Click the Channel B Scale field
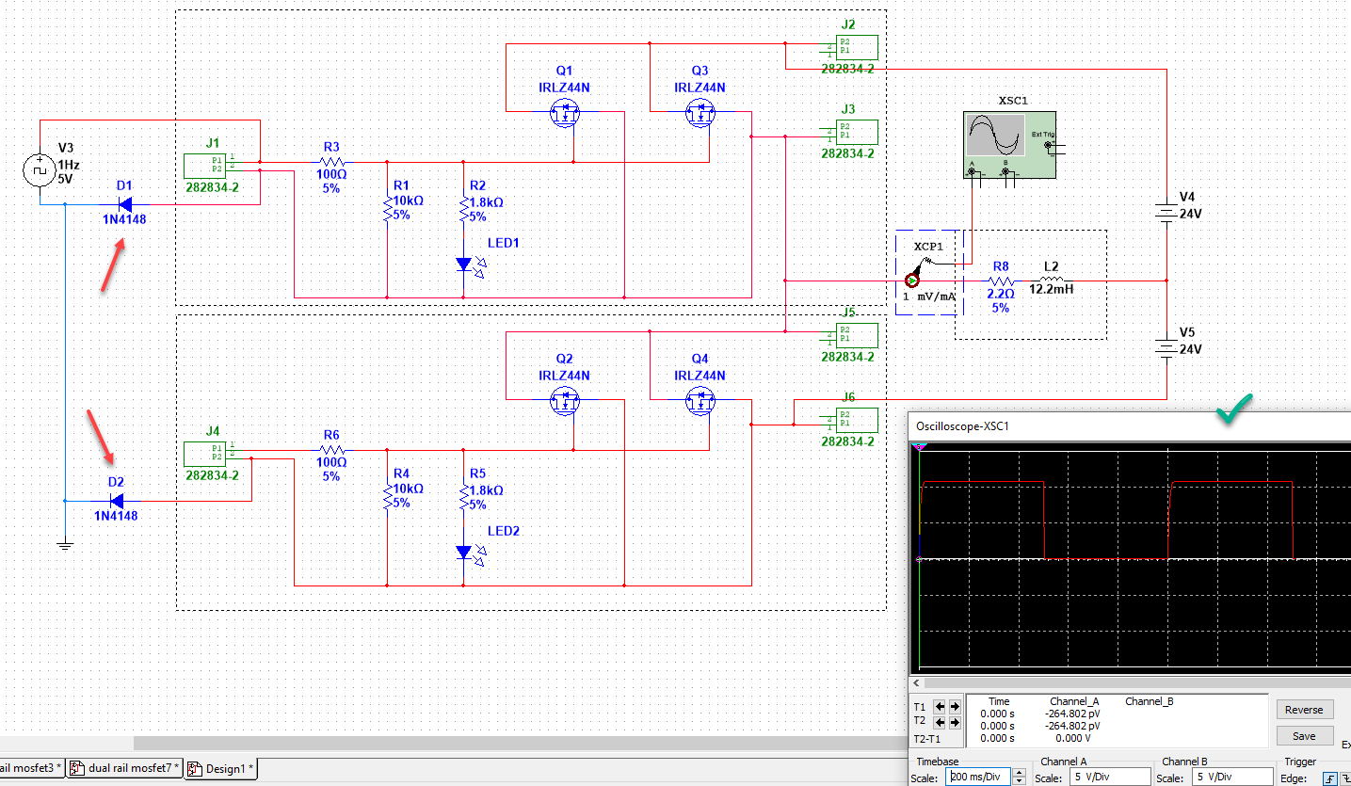Screen dimensions: 1351x786 coord(1230,778)
